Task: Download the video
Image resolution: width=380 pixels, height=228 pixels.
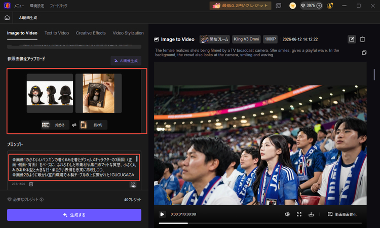Action: [311, 214]
